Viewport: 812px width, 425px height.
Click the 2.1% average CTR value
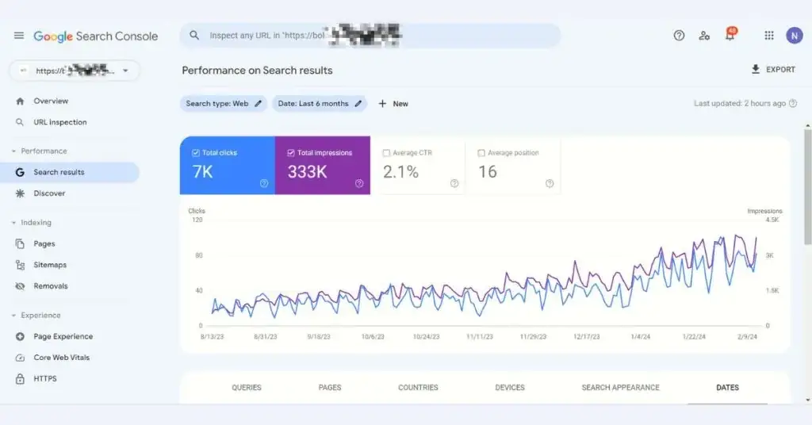click(x=400, y=171)
